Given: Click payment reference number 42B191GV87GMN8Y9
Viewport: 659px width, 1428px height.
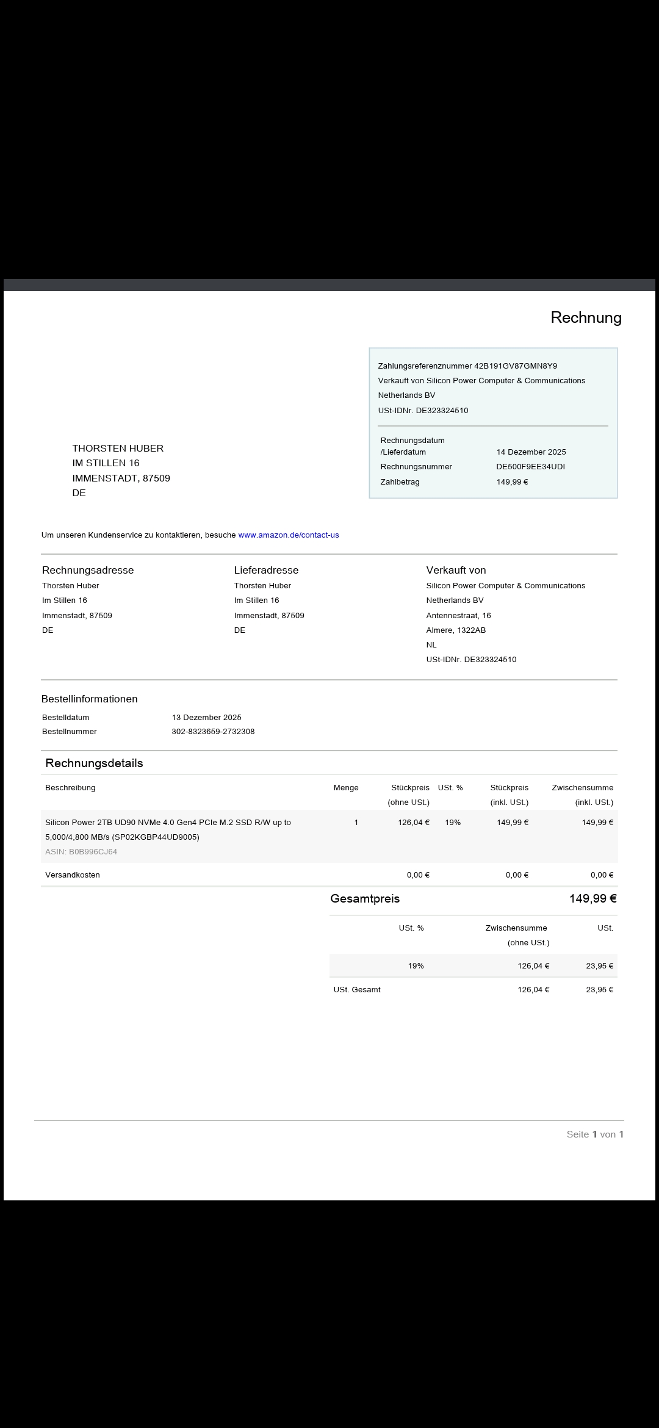Looking at the screenshot, I should point(515,366).
